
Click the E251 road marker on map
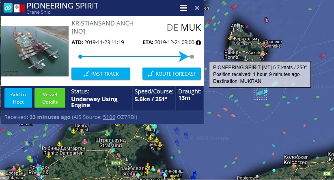point(116,163)
